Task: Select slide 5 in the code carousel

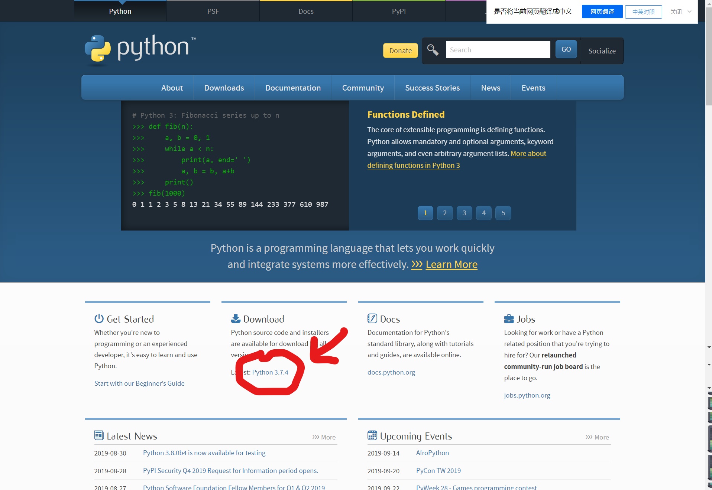Action: (503, 213)
